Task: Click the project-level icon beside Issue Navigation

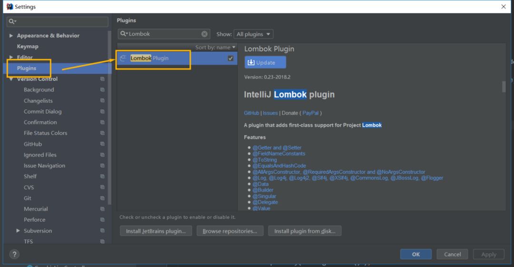Action: coord(102,166)
